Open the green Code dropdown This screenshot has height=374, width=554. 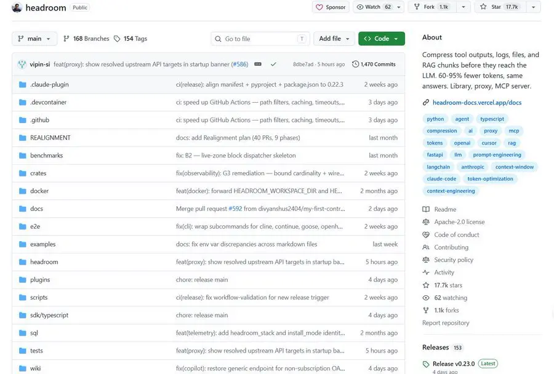[382, 39]
